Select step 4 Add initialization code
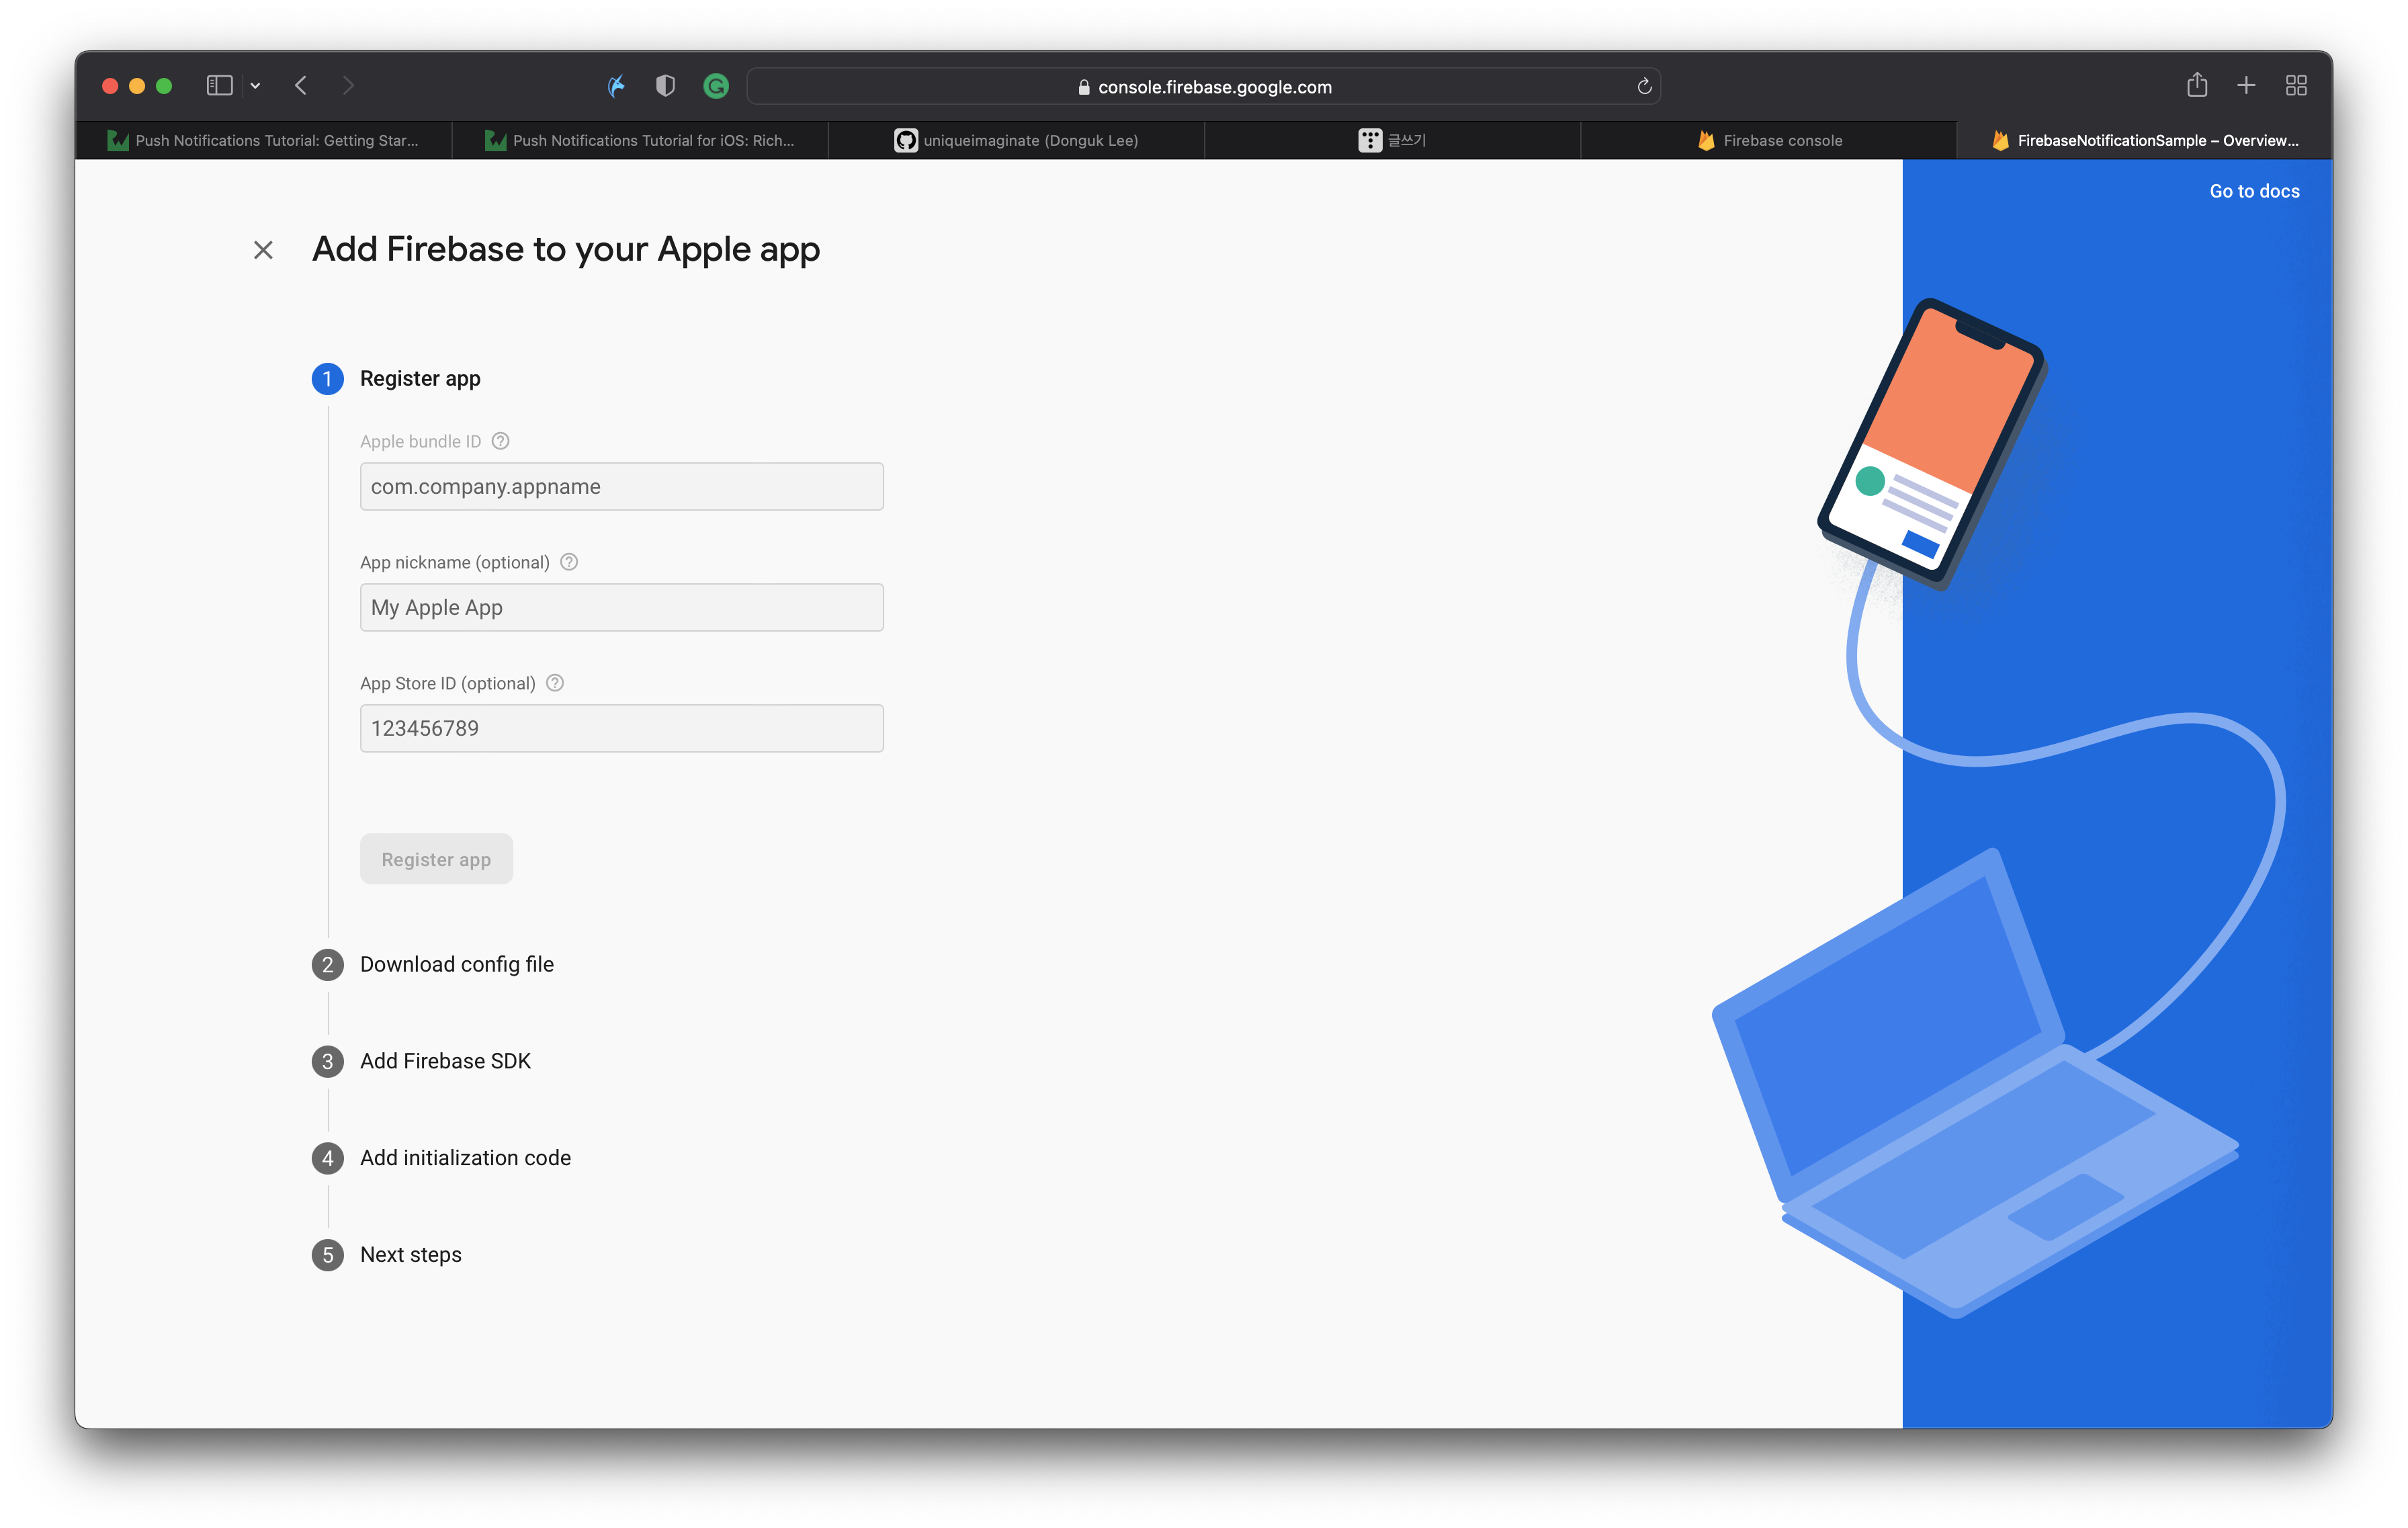Screen dimensions: 2408x1528 pyautogui.click(x=465, y=1158)
